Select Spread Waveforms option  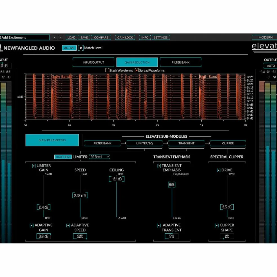coord(137,70)
